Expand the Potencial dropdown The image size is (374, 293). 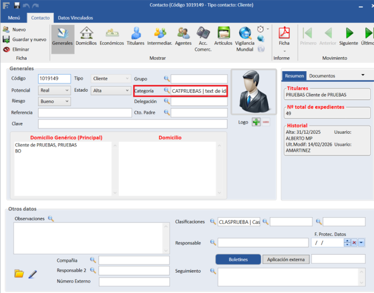(67, 90)
